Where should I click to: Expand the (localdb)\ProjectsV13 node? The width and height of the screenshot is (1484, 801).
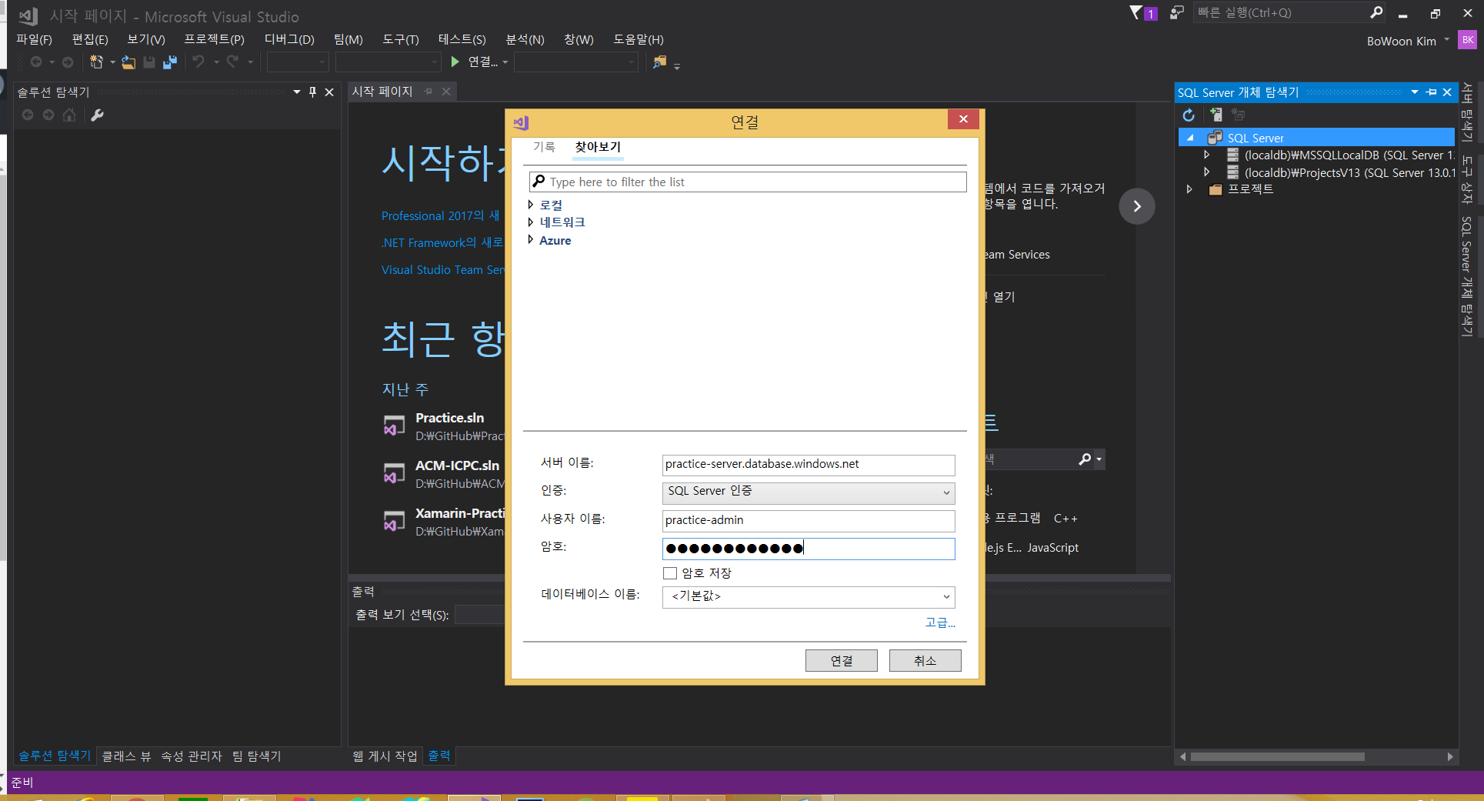[1206, 172]
